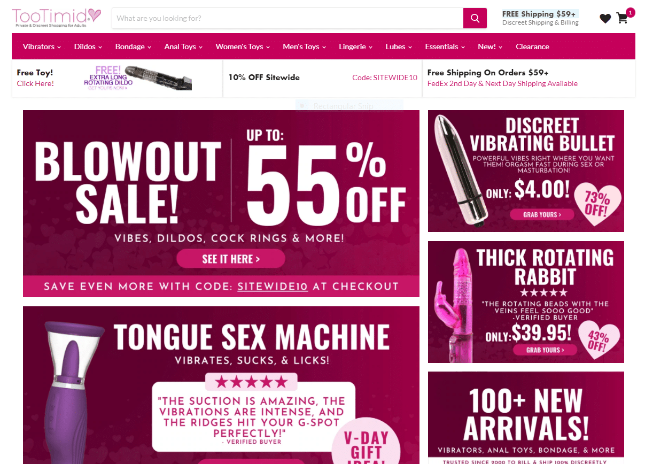645x464 pixels.
Task: Expand the Vibrators menu
Action: (42, 47)
